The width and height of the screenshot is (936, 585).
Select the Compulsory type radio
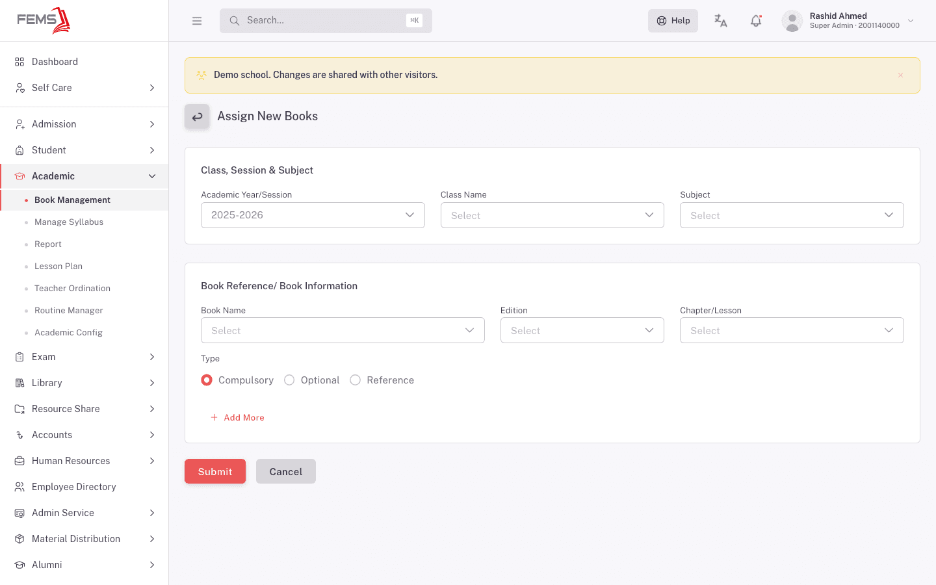[207, 380]
